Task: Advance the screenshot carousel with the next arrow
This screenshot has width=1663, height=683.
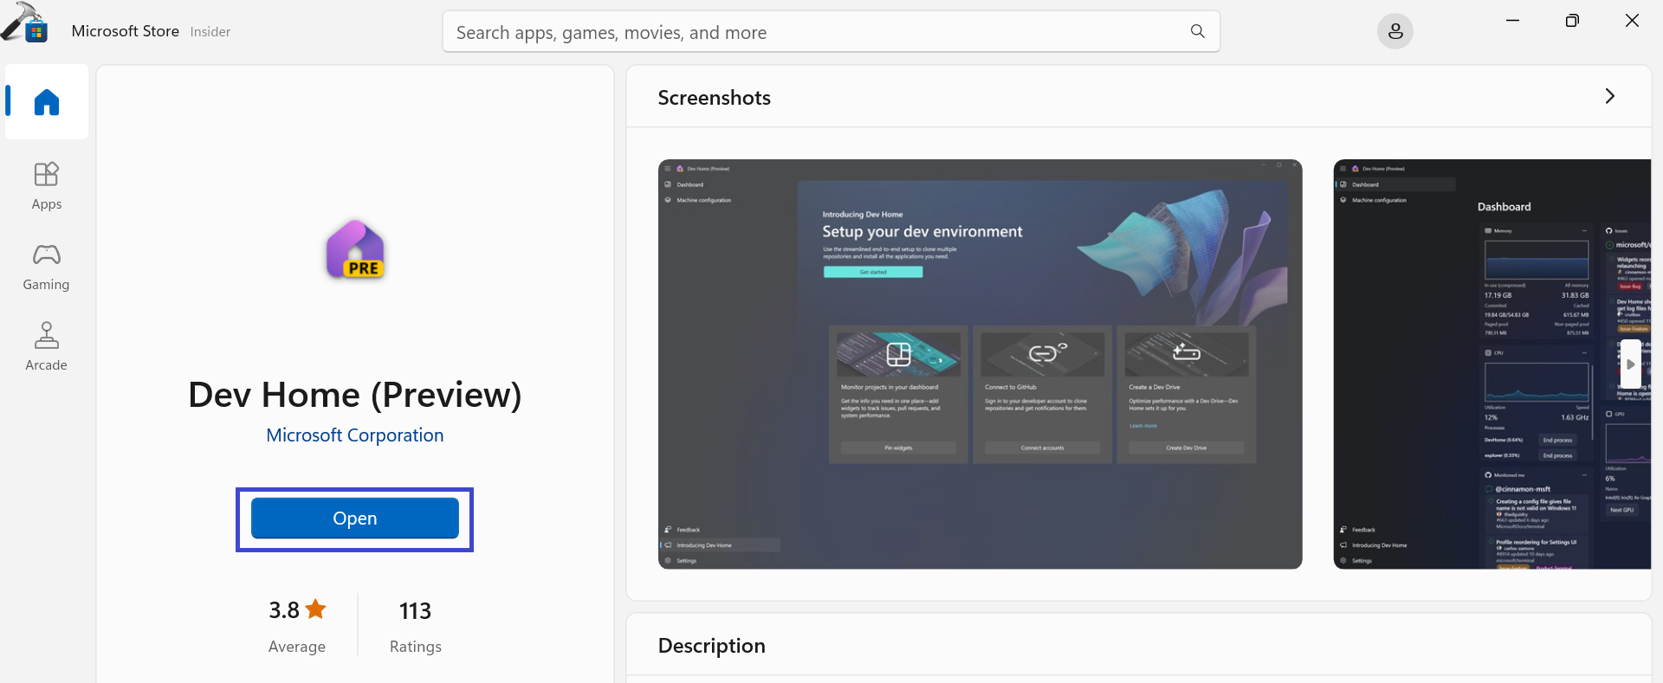Action: click(x=1630, y=364)
